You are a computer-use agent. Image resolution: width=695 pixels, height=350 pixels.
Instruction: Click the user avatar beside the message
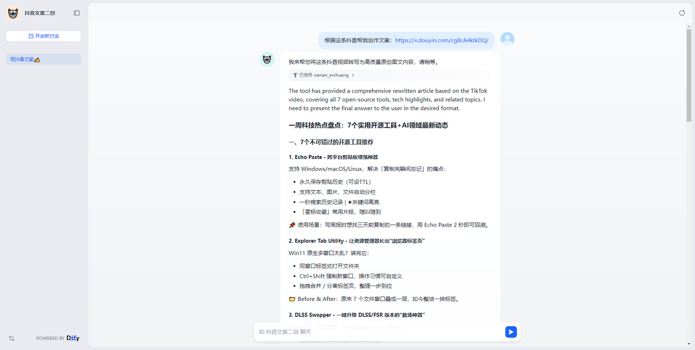(x=507, y=39)
